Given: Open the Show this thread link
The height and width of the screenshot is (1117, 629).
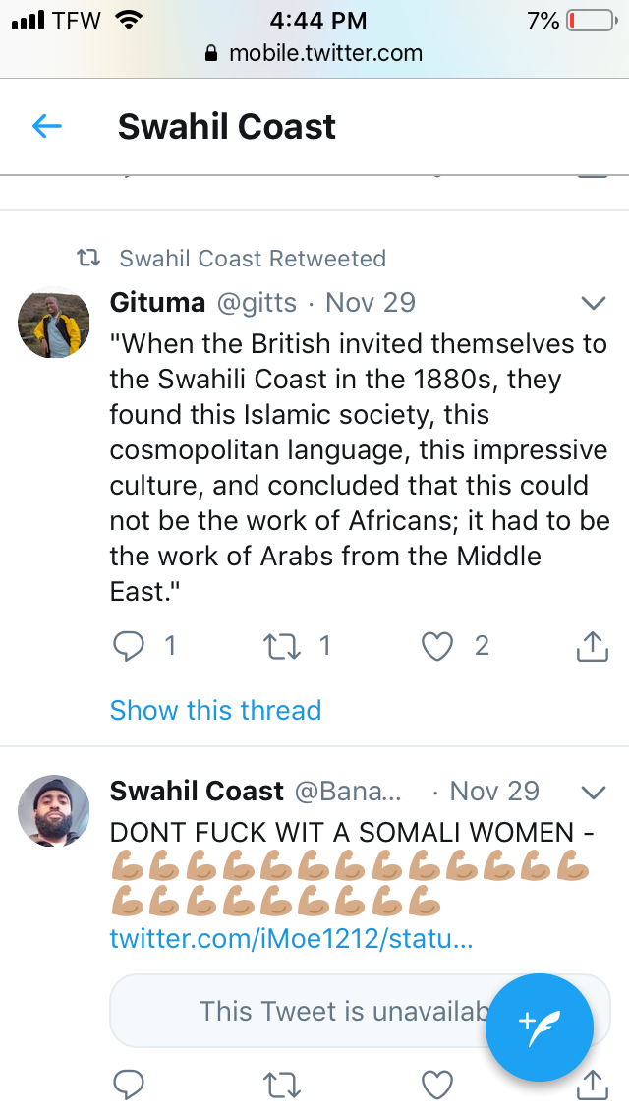Looking at the screenshot, I should [x=215, y=710].
